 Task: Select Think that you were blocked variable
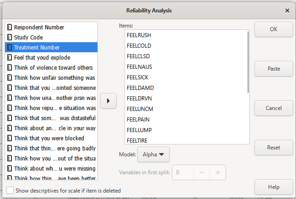pos(51,138)
